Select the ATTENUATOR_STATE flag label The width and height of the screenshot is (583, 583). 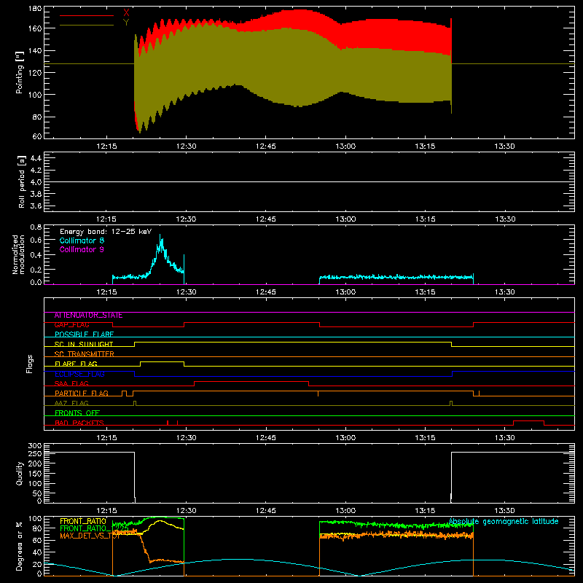(x=88, y=316)
